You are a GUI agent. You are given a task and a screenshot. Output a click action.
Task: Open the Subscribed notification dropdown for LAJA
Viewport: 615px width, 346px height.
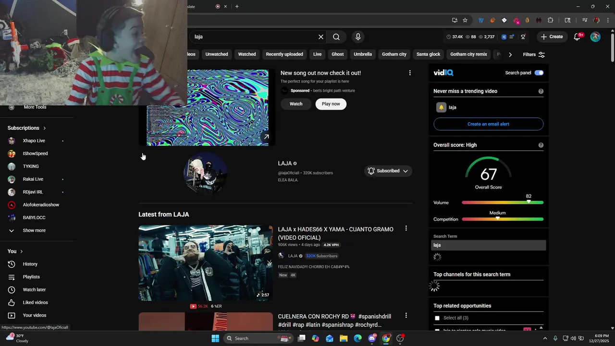click(x=388, y=171)
